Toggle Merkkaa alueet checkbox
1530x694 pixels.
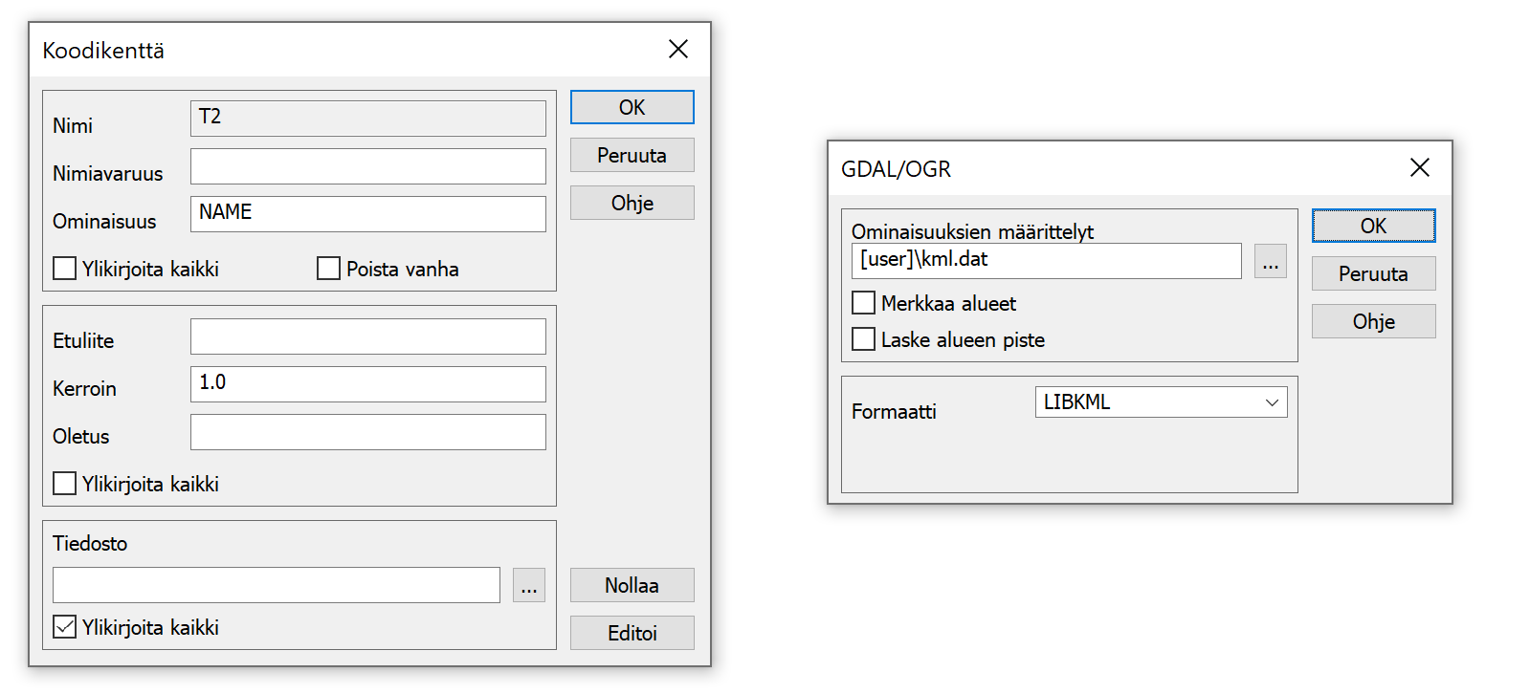(864, 303)
